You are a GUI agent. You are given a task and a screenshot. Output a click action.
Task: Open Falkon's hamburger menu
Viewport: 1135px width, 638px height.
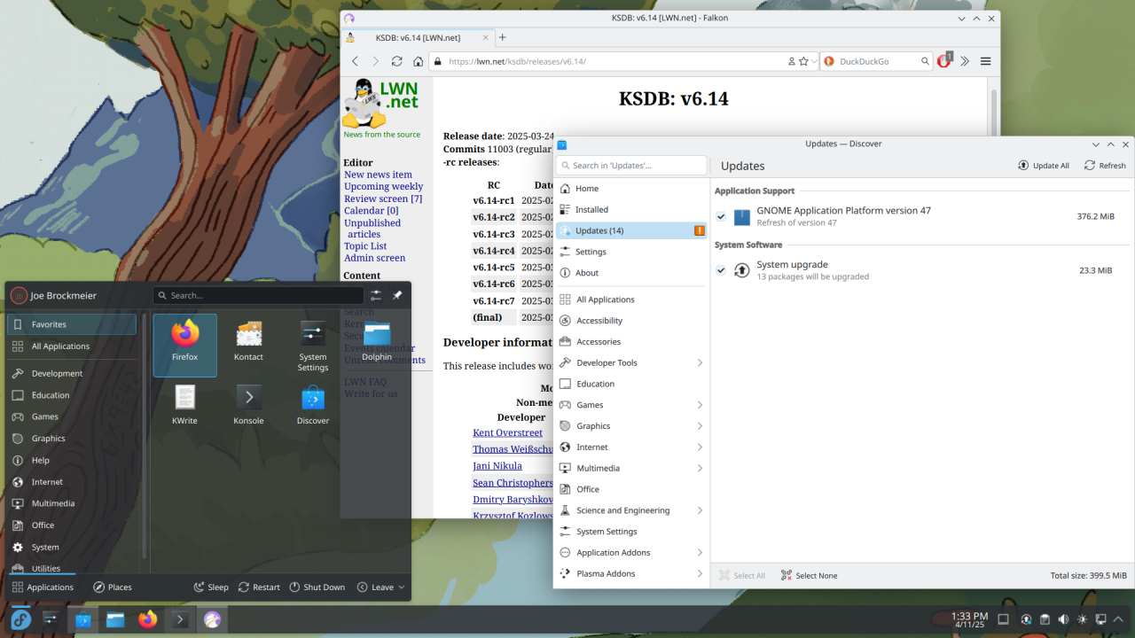(x=985, y=61)
